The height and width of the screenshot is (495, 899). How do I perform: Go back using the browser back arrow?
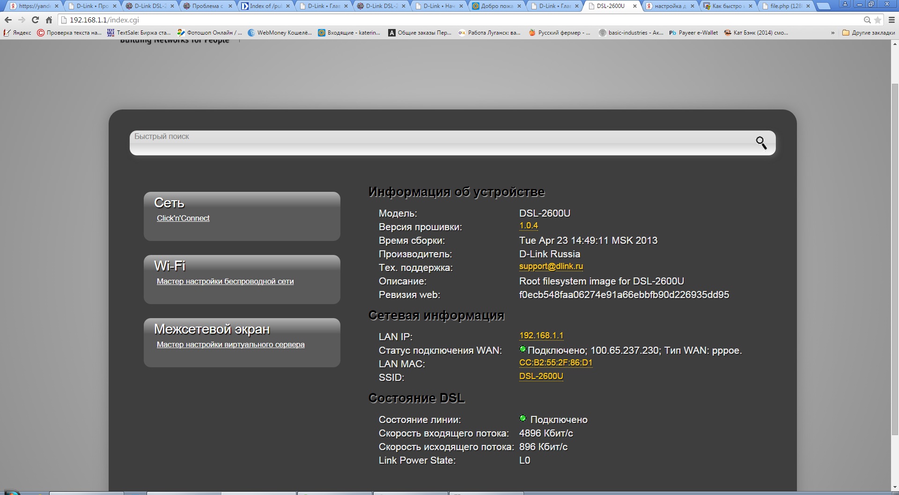[8, 20]
